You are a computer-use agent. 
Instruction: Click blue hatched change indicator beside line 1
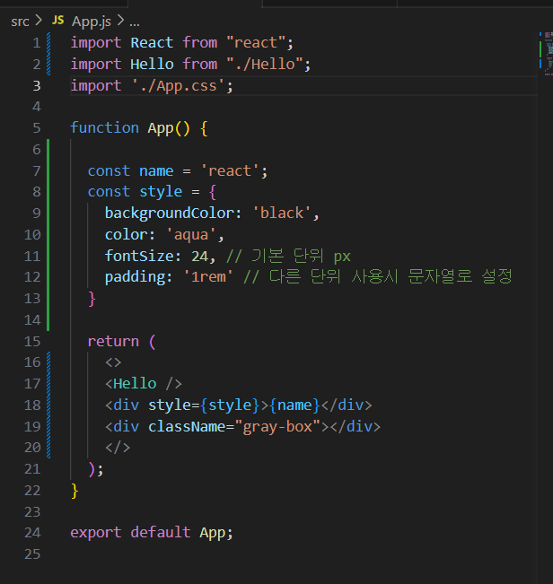pos(48,43)
